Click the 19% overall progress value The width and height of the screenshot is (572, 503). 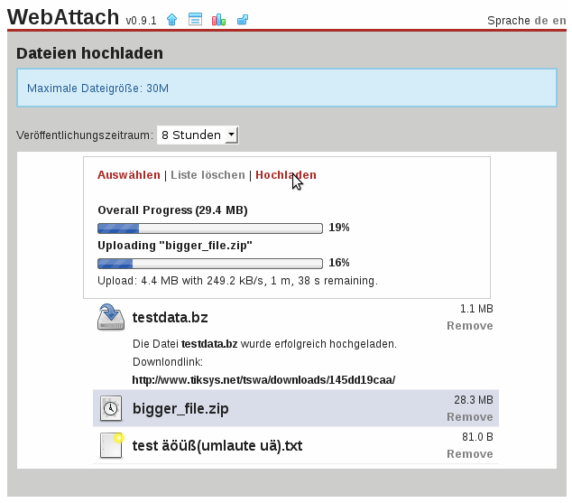(x=339, y=228)
